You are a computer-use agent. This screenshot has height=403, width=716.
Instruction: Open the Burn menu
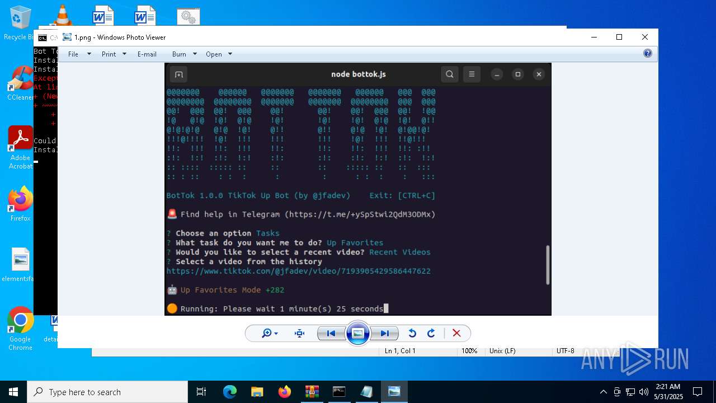(x=179, y=54)
